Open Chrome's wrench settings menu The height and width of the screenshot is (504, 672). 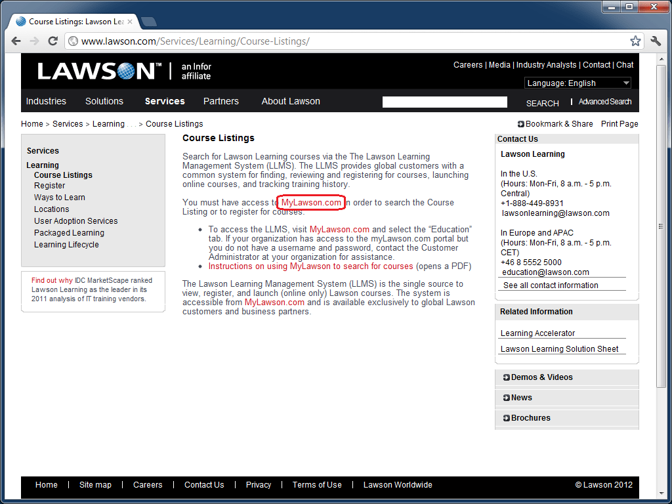tap(655, 40)
